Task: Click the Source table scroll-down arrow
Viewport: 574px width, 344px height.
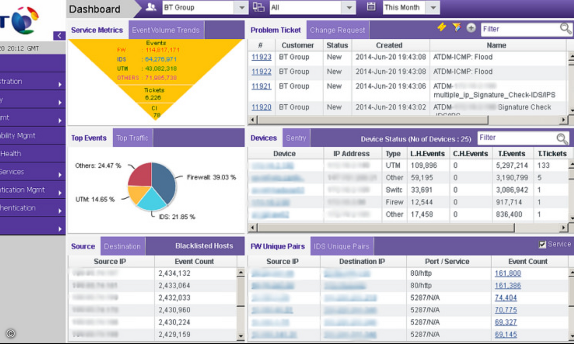Action: (x=241, y=336)
